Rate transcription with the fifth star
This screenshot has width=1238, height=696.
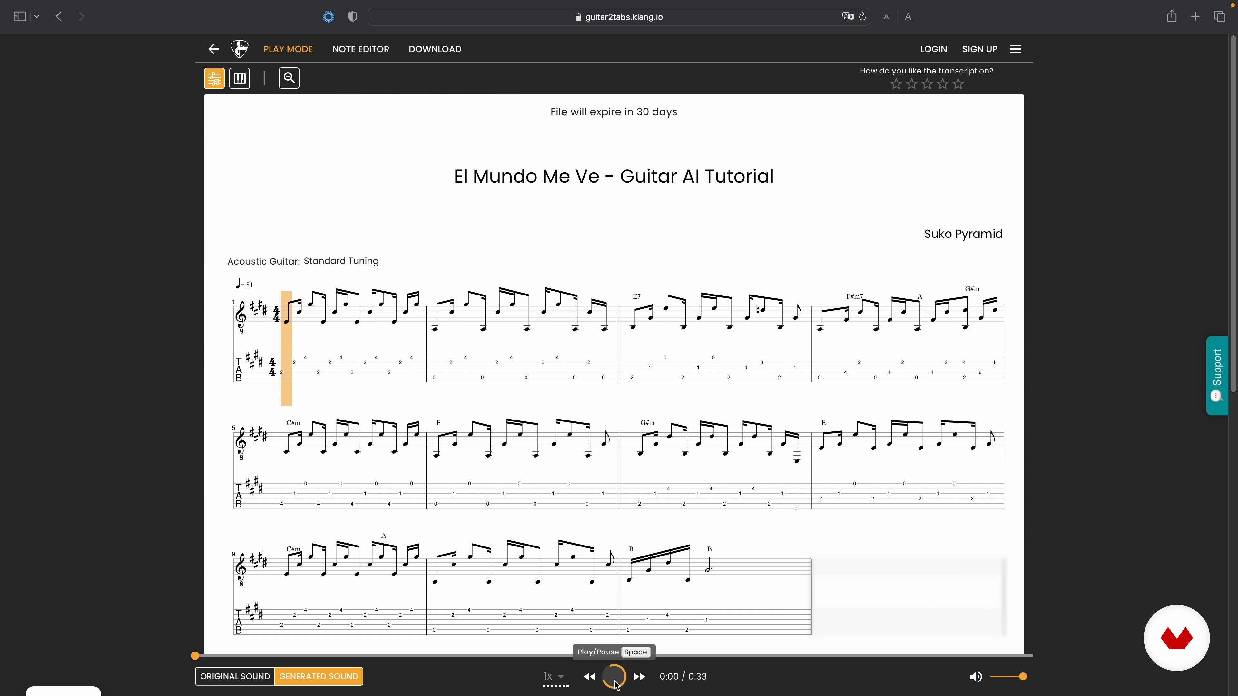[x=958, y=84]
